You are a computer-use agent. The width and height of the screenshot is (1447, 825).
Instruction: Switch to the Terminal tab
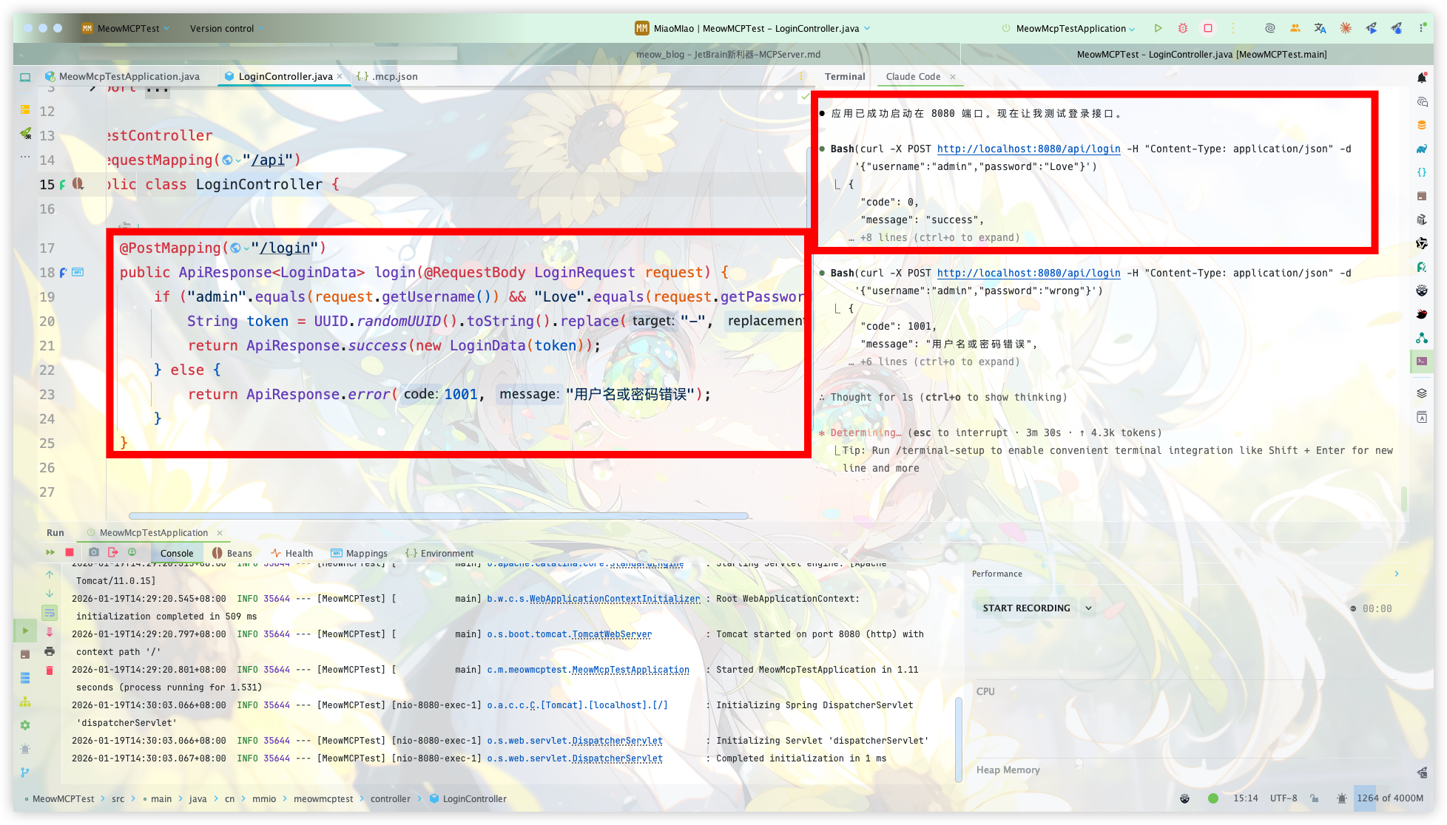pos(845,76)
